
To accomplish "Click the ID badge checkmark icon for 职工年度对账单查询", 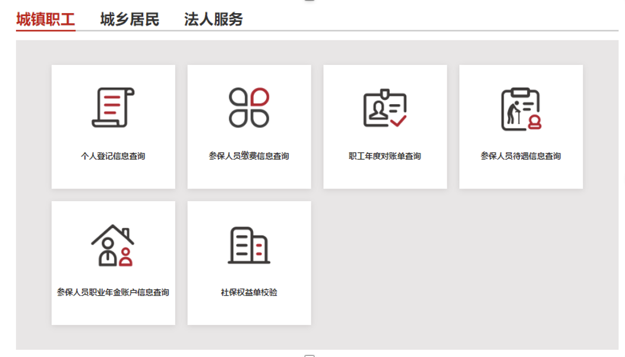I will (x=384, y=109).
